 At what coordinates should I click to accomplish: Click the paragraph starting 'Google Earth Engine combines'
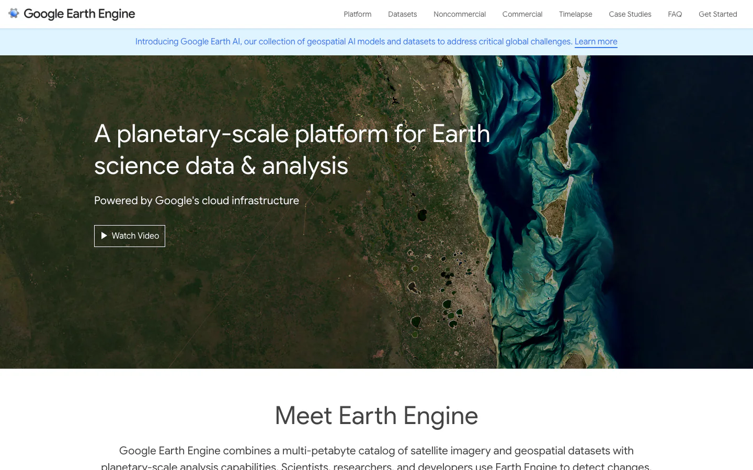click(376, 458)
